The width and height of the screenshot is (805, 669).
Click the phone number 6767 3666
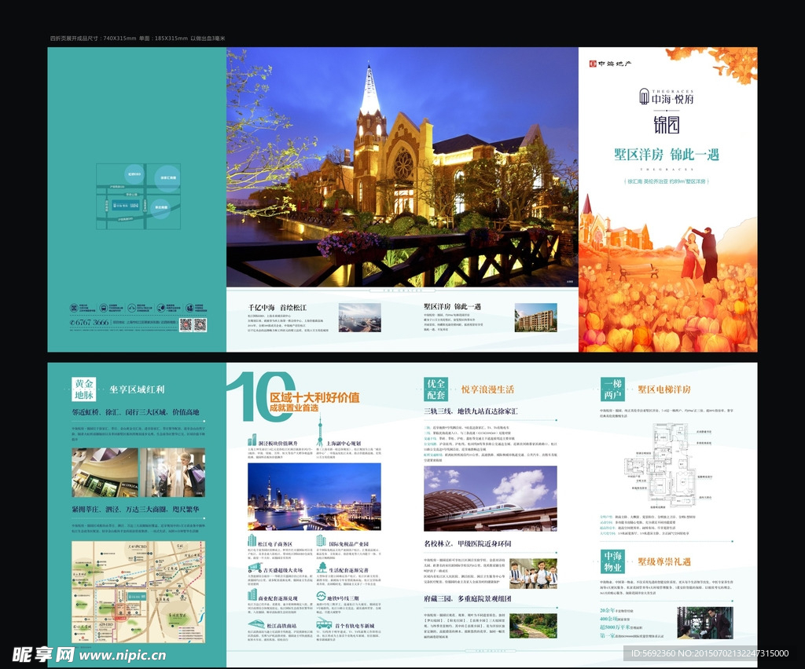pos(91,323)
